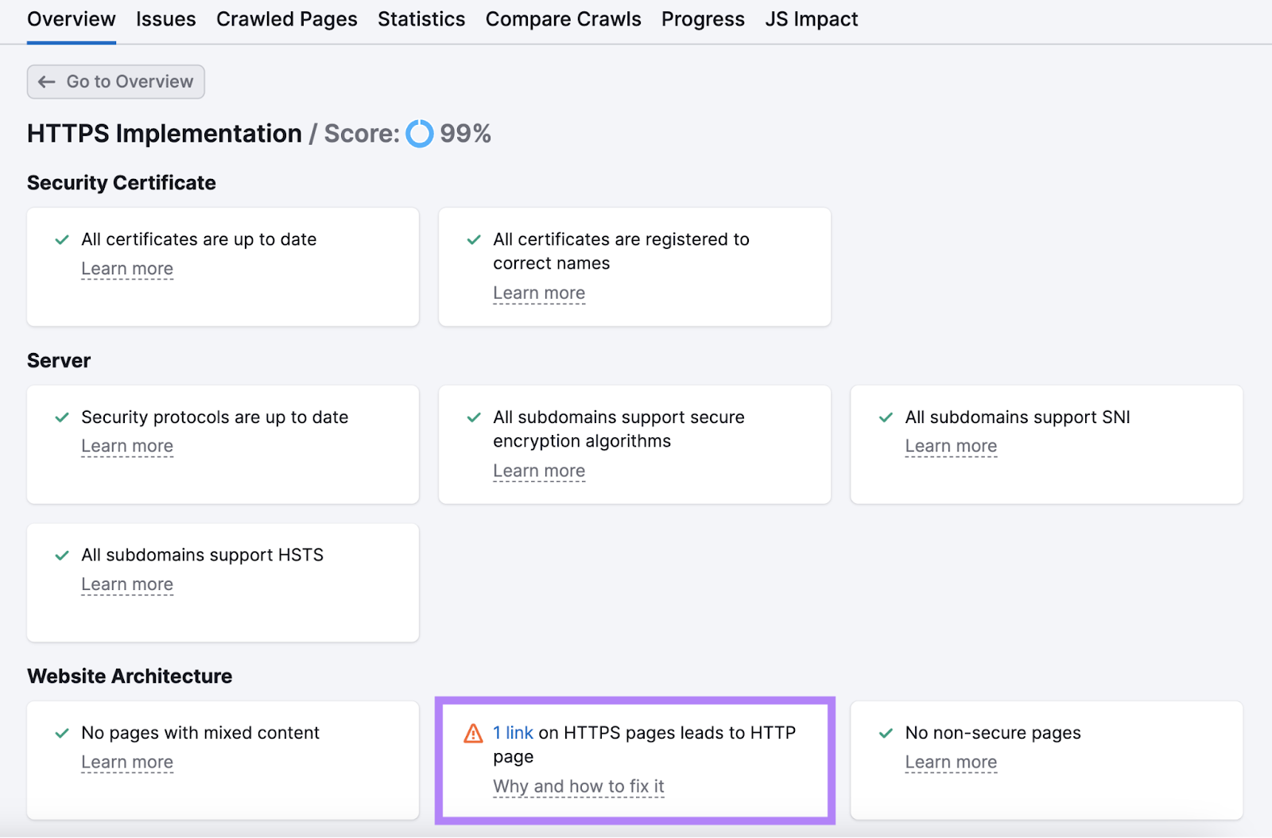Click the check icon on "No pages with mixed content"
The height and width of the screenshot is (838, 1272).
coord(61,732)
